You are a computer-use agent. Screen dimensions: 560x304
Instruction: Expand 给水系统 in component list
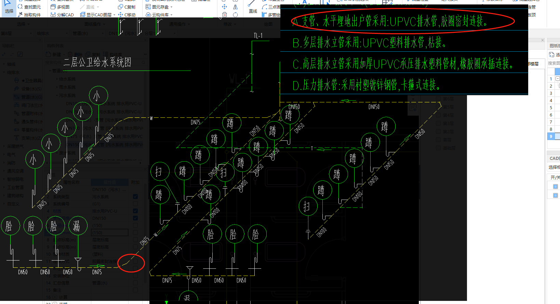(x=57, y=79)
